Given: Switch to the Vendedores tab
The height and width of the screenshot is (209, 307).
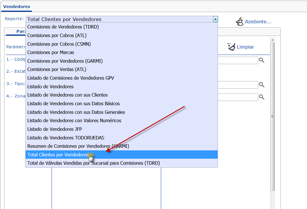Looking at the screenshot, I should click(16, 7).
